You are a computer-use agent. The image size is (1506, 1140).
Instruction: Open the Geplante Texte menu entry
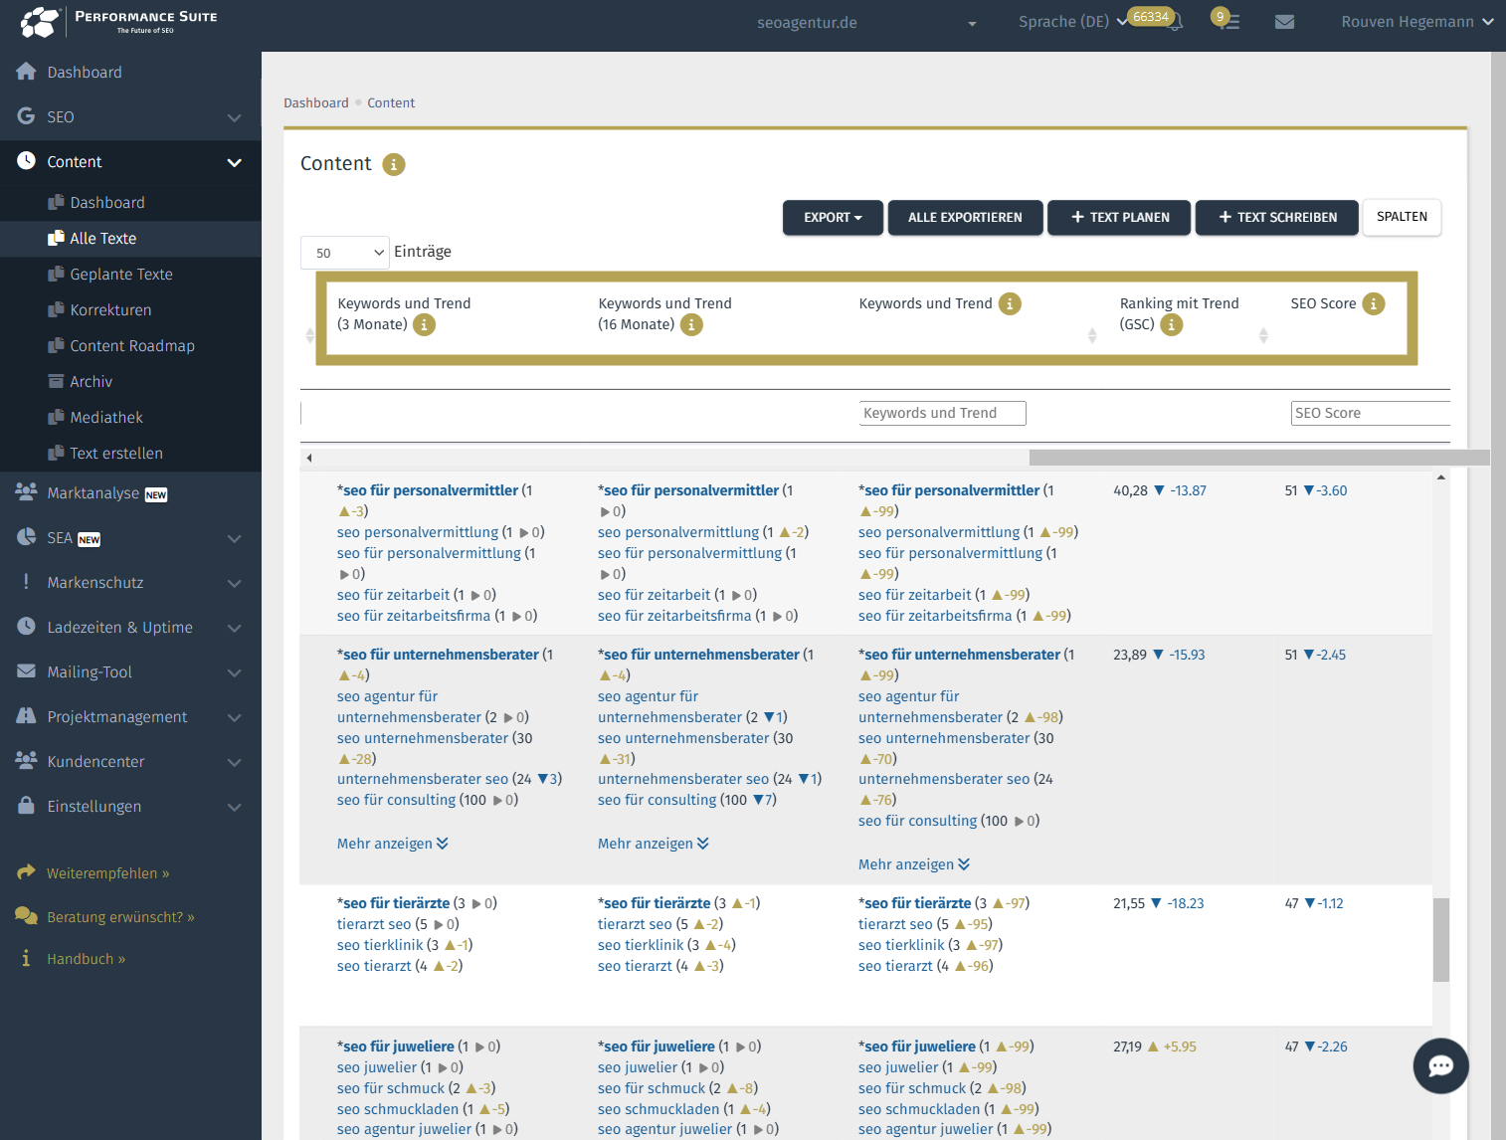121,274
